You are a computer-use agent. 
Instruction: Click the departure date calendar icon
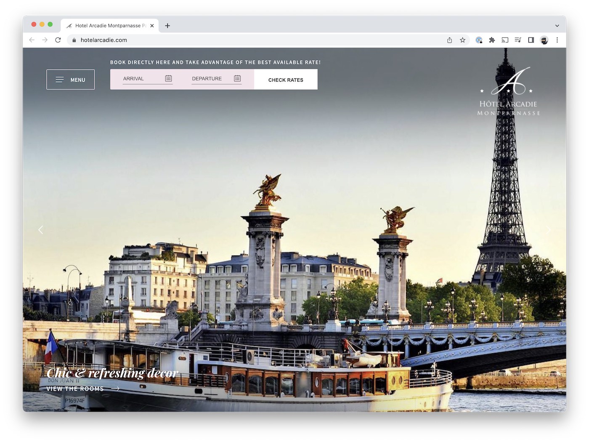click(237, 78)
